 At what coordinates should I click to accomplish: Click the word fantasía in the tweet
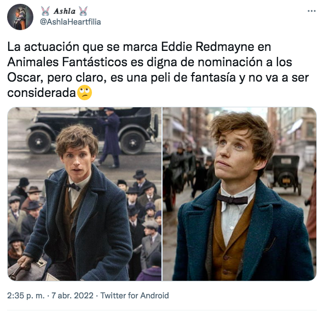213,78
